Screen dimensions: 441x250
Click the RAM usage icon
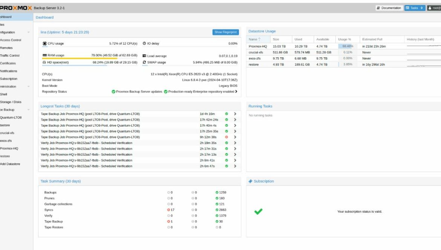44,55
